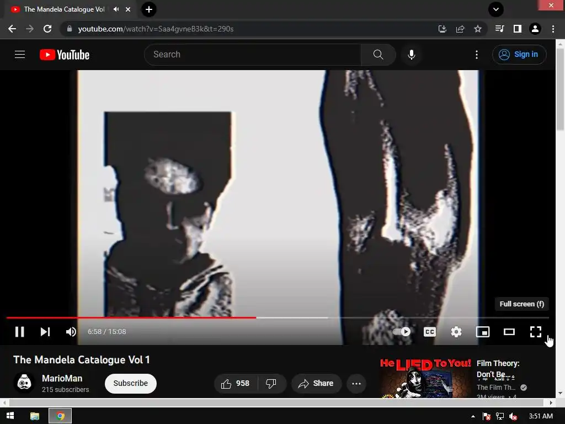
Task: Open the Windows Start menu
Action: pyautogui.click(x=10, y=416)
